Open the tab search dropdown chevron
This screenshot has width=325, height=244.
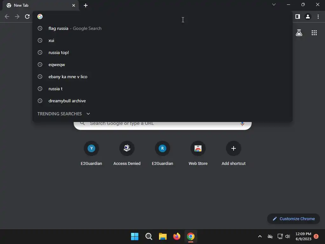coord(274,4)
